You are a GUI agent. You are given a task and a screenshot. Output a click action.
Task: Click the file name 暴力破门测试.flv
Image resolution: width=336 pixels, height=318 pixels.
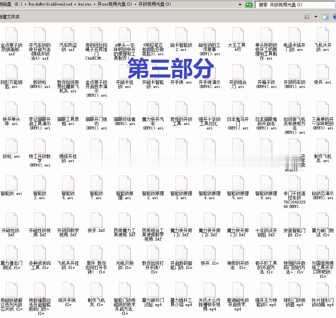(x=323, y=233)
